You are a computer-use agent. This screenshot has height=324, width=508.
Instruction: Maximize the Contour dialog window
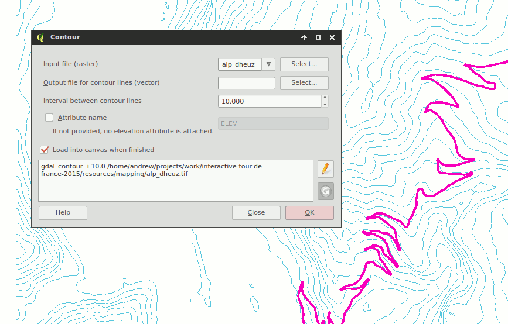point(318,37)
